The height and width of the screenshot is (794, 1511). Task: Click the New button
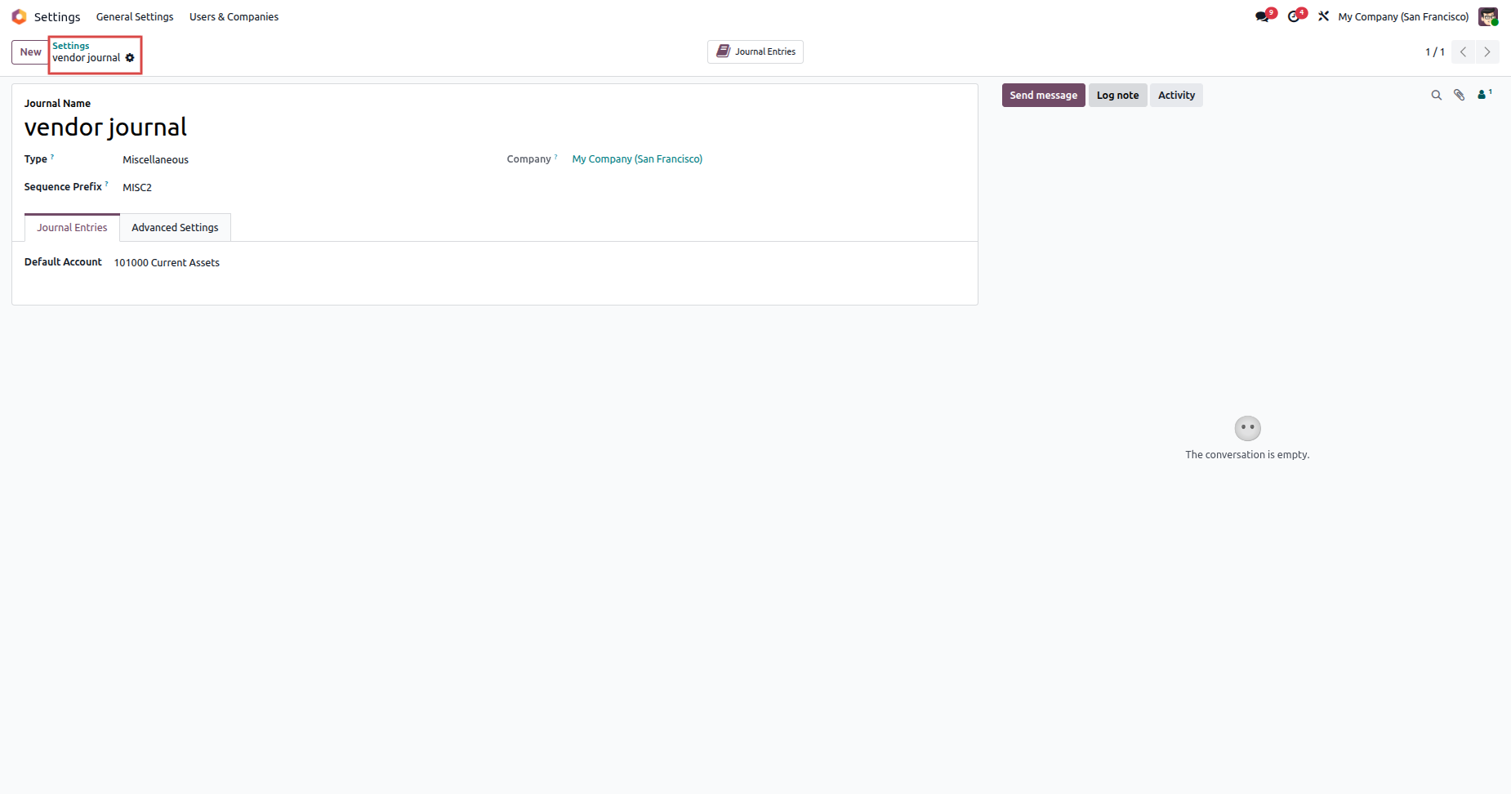pyautogui.click(x=30, y=52)
